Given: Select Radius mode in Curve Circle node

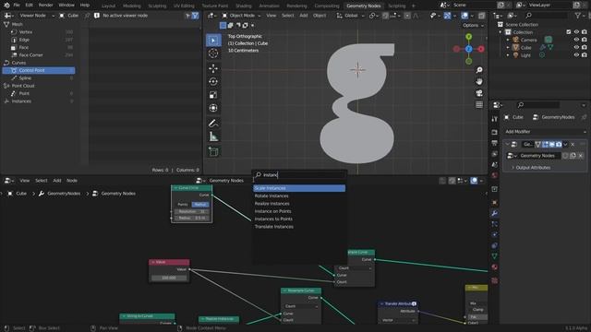Looking at the screenshot, I should pyautogui.click(x=200, y=205).
